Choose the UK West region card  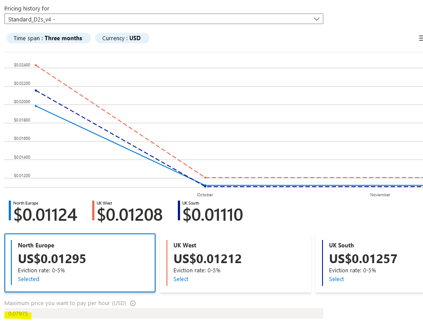tap(235, 263)
